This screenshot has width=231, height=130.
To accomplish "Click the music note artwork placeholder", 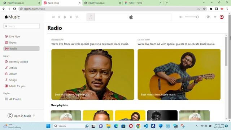I will click(91, 17).
